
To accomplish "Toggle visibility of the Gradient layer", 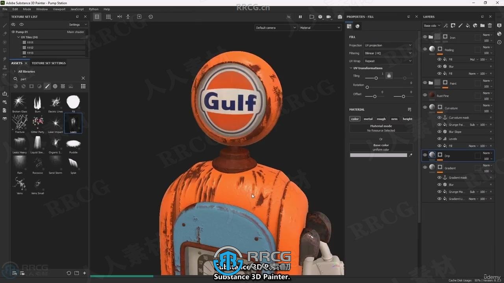I will click(425, 167).
